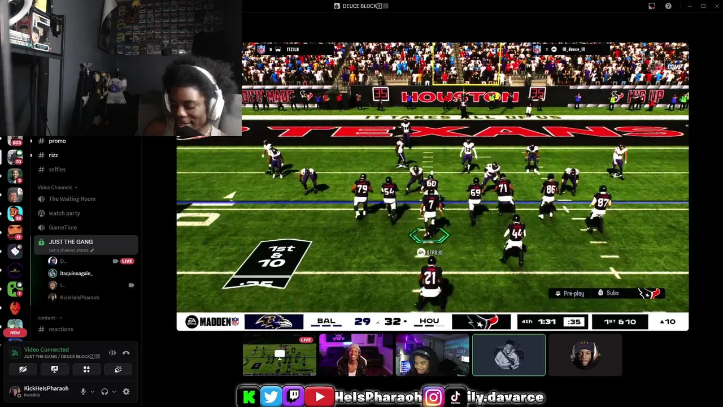Click JUST THE GANG / DEUCE BLOCK link
The height and width of the screenshot is (407, 723).
(62, 357)
